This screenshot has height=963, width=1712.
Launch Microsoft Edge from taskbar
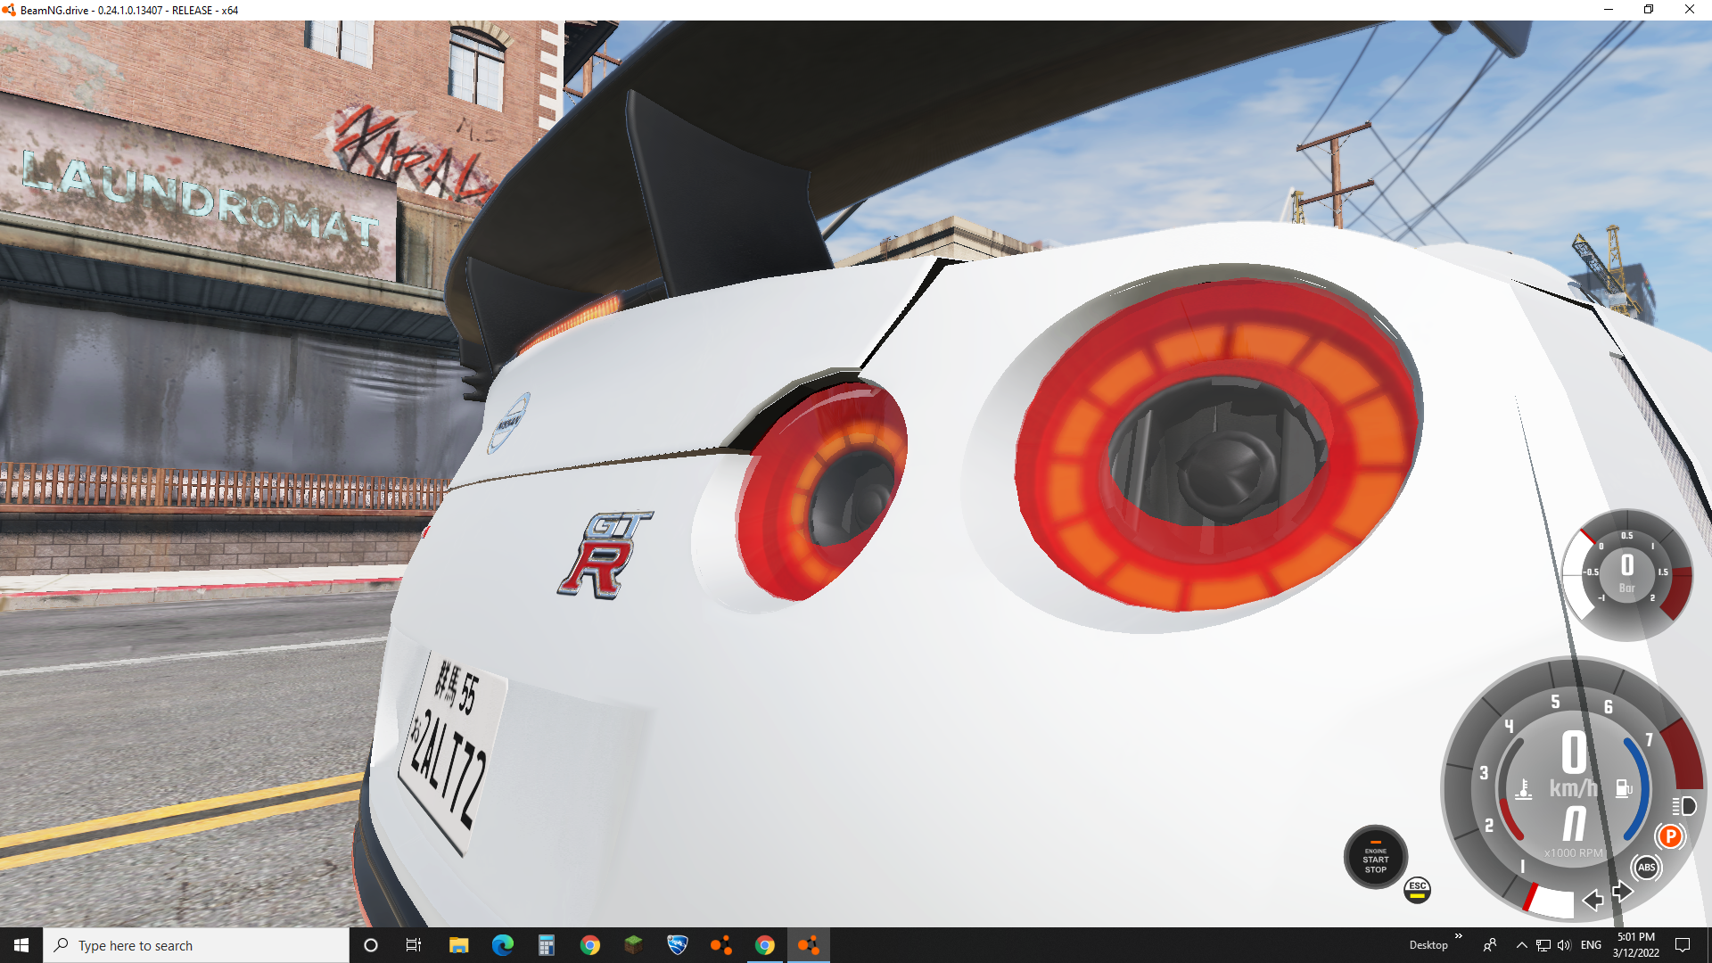coord(502,945)
